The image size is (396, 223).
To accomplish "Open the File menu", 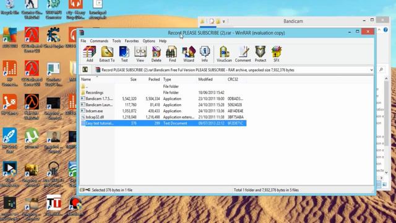I will pyautogui.click(x=84, y=41).
